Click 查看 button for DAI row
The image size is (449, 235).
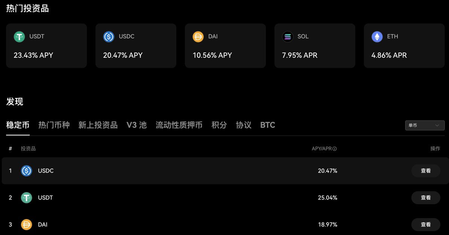426,225
